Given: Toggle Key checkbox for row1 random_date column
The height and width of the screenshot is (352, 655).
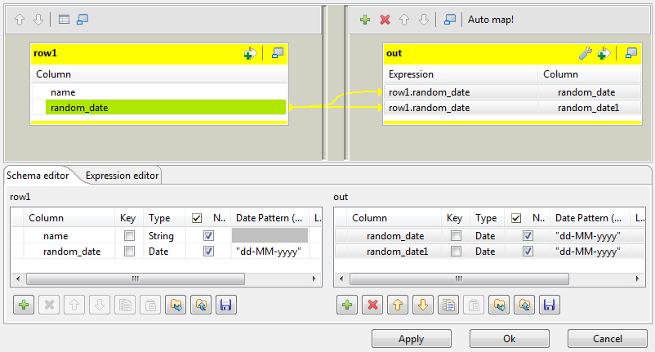Looking at the screenshot, I should [x=130, y=252].
